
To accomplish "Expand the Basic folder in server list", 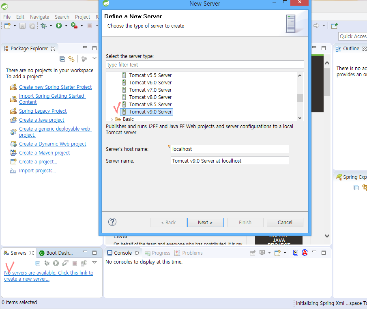I will [112, 119].
